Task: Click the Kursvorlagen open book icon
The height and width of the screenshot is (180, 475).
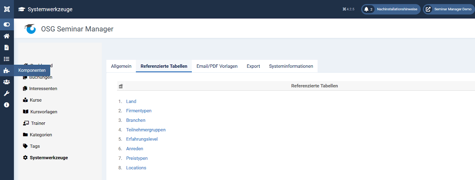Action: pos(26,112)
